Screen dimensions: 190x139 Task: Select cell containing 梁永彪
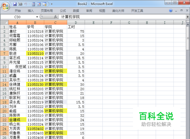tap(17, 102)
